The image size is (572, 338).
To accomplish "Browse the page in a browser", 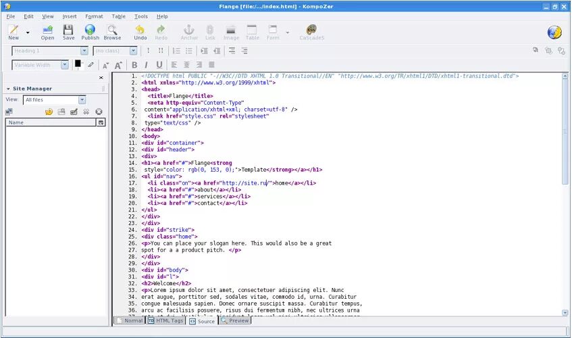I will (x=112, y=32).
